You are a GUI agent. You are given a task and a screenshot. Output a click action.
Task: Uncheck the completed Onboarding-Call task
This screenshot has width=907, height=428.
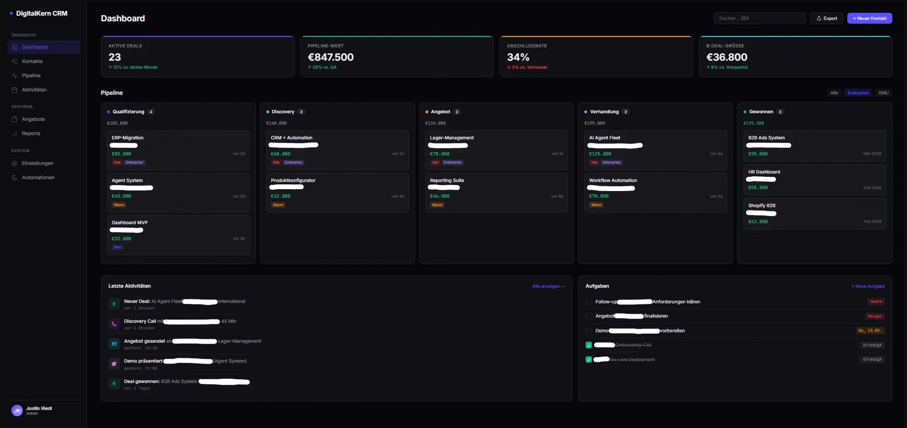(x=589, y=345)
